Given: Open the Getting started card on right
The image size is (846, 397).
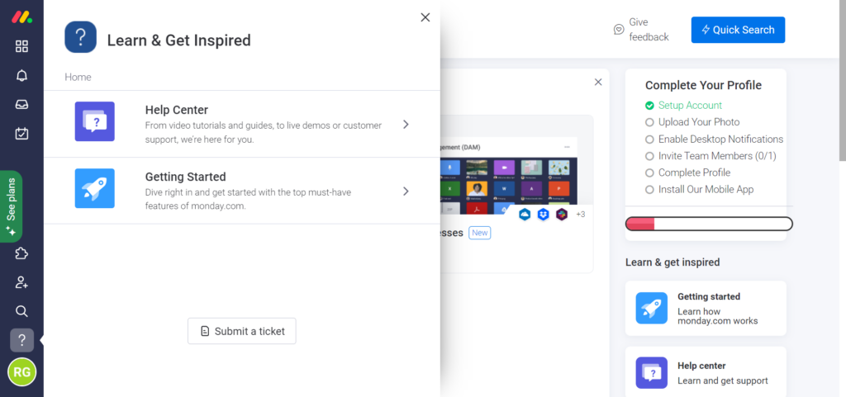Looking at the screenshot, I should [706, 308].
